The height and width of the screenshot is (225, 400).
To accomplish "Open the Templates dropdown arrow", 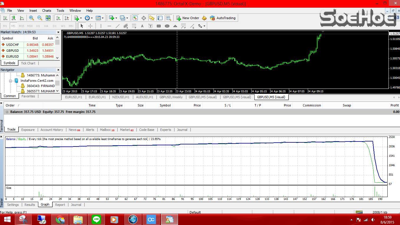I will pos(103,18).
